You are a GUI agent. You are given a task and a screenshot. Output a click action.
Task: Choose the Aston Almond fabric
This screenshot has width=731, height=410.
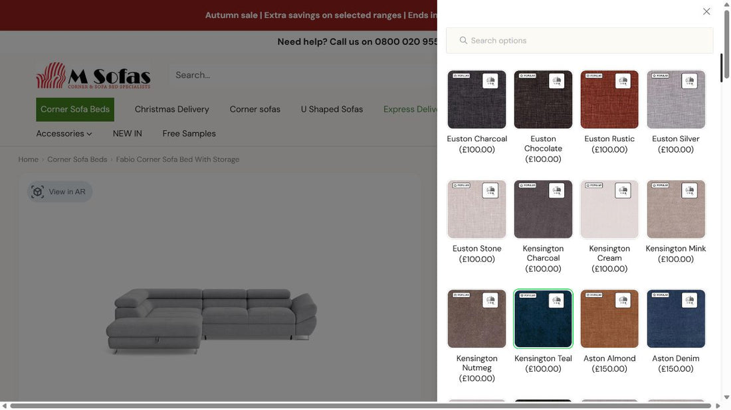tap(609, 319)
